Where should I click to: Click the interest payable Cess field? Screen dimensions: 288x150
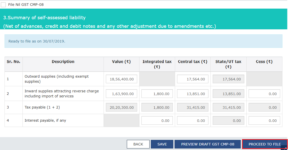[264, 120]
